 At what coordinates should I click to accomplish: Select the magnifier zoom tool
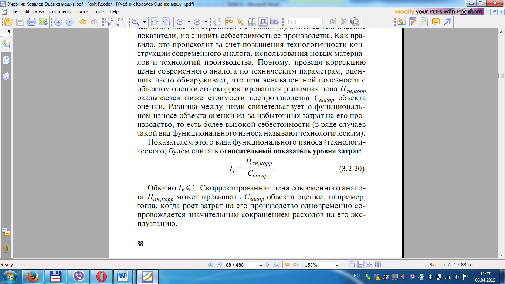point(136,21)
